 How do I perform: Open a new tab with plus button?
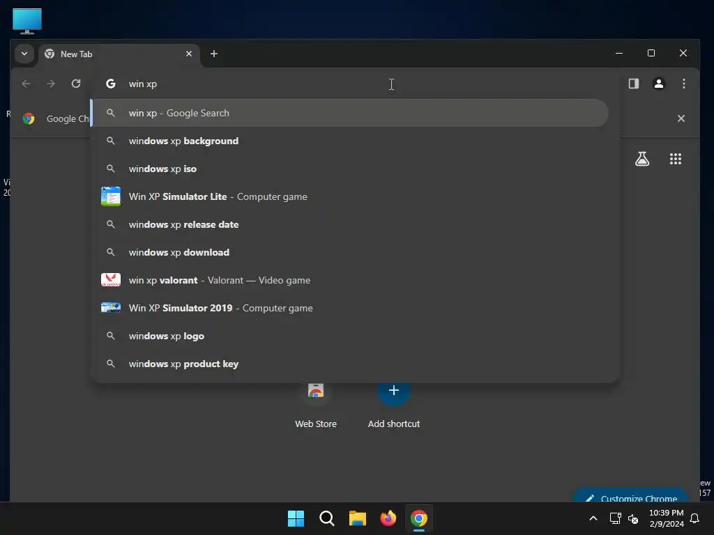[213, 54]
